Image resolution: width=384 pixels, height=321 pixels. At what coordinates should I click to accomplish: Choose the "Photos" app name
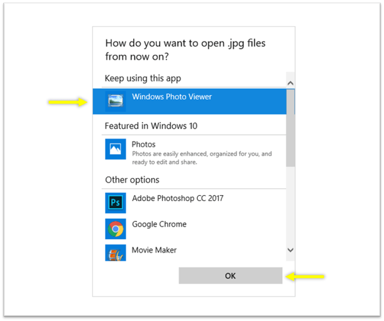(143, 144)
